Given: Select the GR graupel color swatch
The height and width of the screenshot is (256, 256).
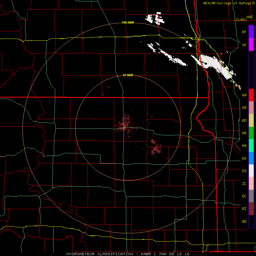Looking at the screenshot, I should (x=251, y=108).
